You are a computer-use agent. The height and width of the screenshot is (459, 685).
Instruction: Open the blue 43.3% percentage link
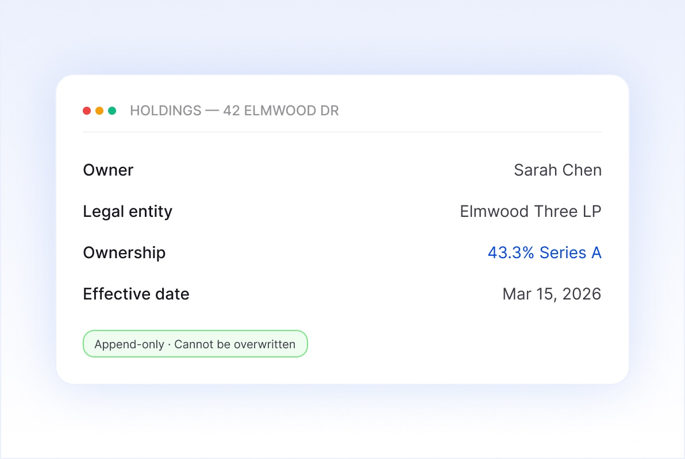511,253
